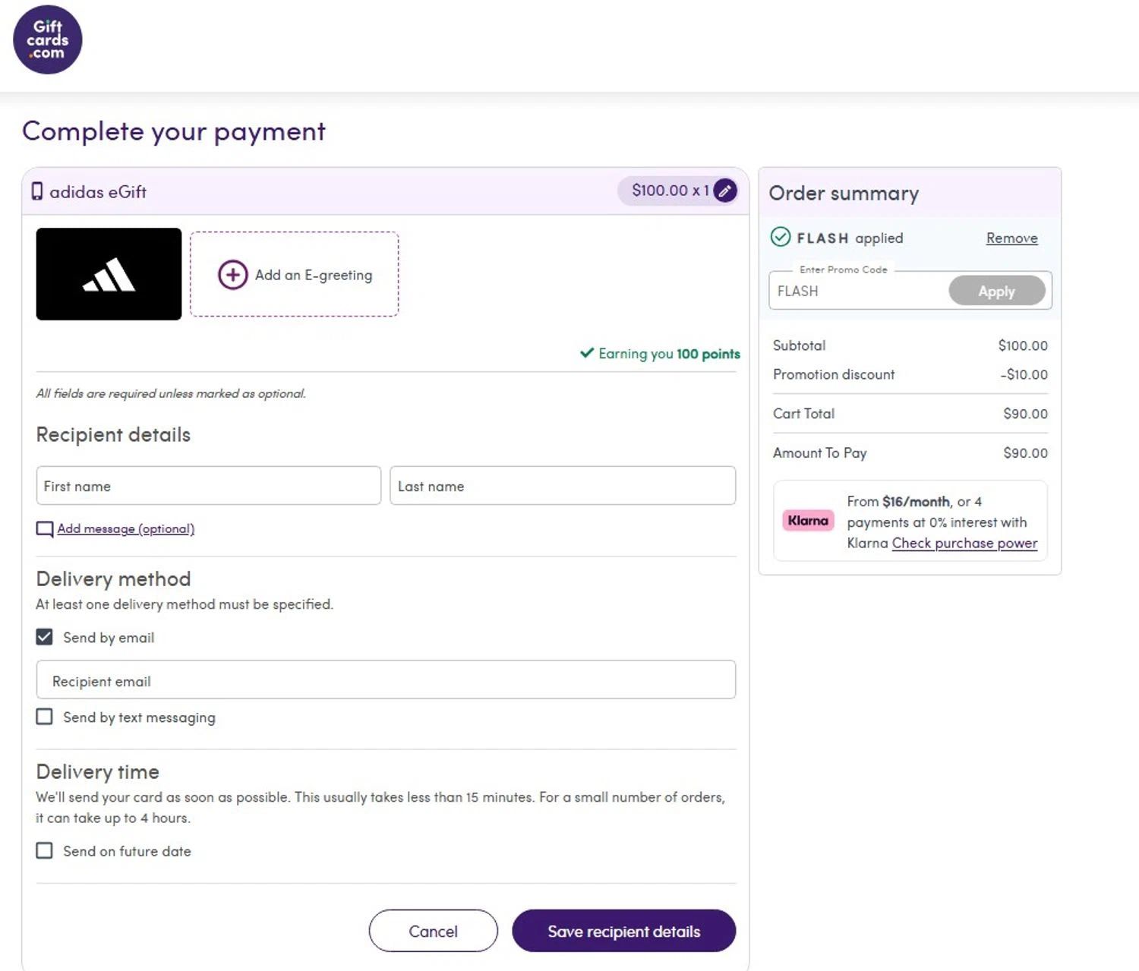The image size is (1139, 971).
Task: Click the Giftcards.com logo
Action: pos(47,39)
